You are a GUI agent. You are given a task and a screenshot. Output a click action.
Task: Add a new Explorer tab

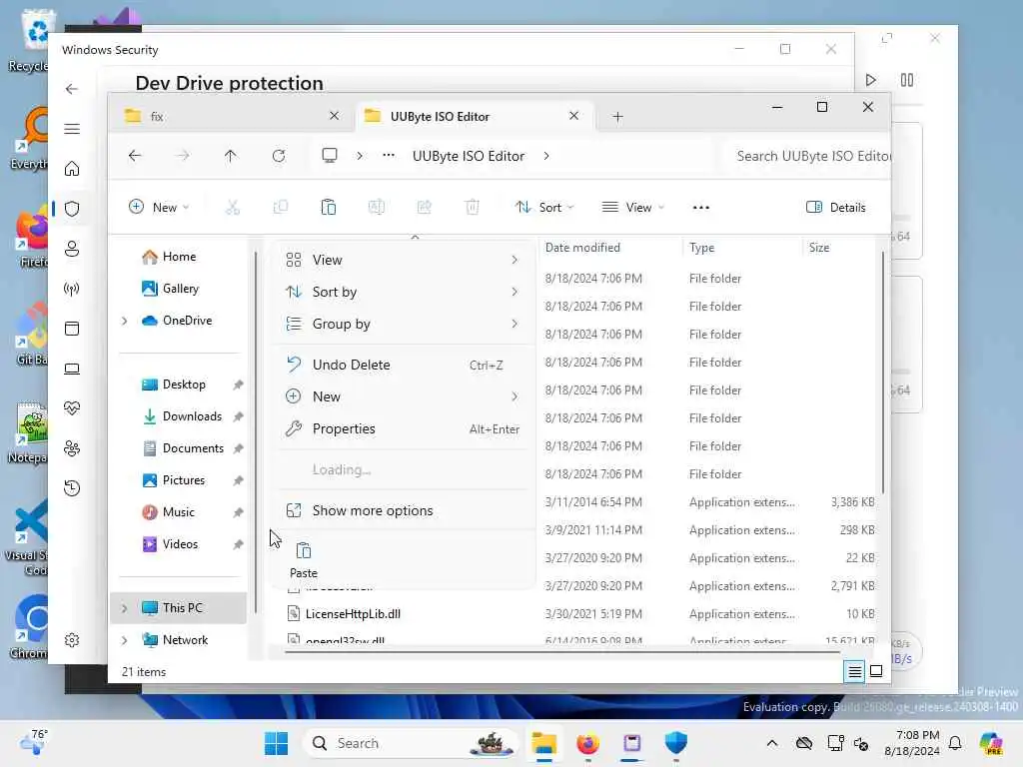(617, 117)
